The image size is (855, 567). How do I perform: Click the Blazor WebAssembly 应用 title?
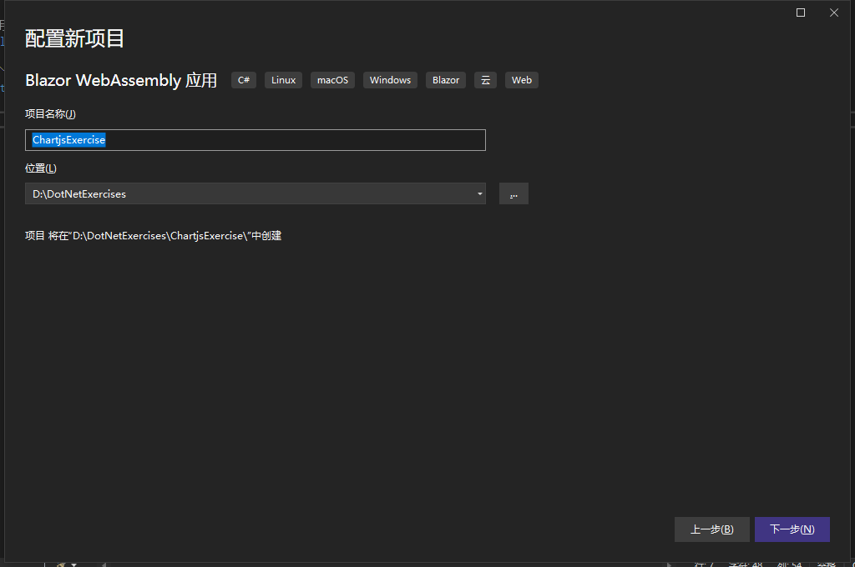[x=121, y=81]
